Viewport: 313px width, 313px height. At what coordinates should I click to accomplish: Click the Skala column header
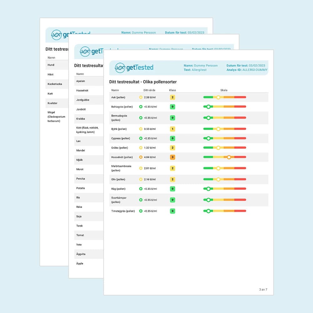point(224,90)
